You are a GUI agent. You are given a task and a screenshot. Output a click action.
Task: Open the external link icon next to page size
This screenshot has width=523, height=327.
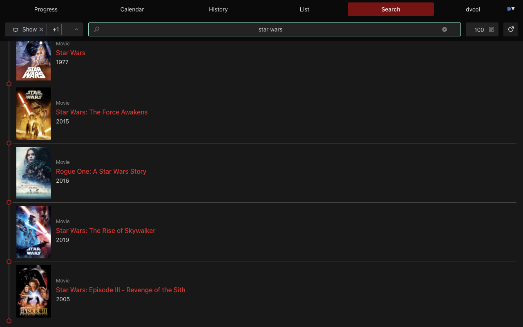[510, 29]
